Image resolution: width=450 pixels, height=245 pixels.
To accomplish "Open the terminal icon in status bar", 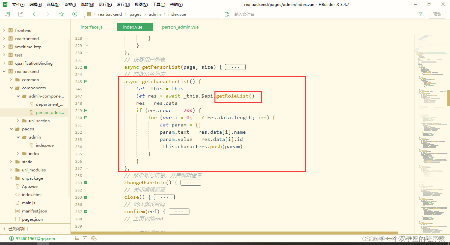I will point(85,238).
